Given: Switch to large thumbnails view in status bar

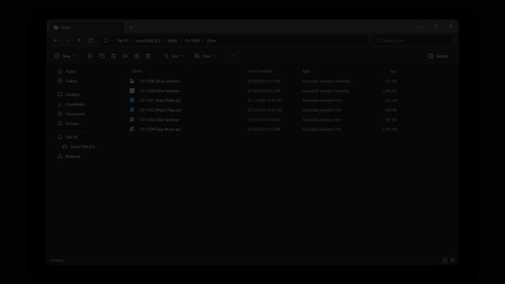Looking at the screenshot, I should [453, 260].
